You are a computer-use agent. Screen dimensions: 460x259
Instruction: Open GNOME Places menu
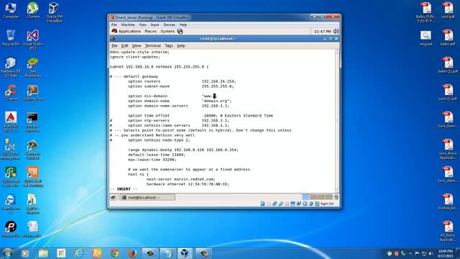[150, 32]
